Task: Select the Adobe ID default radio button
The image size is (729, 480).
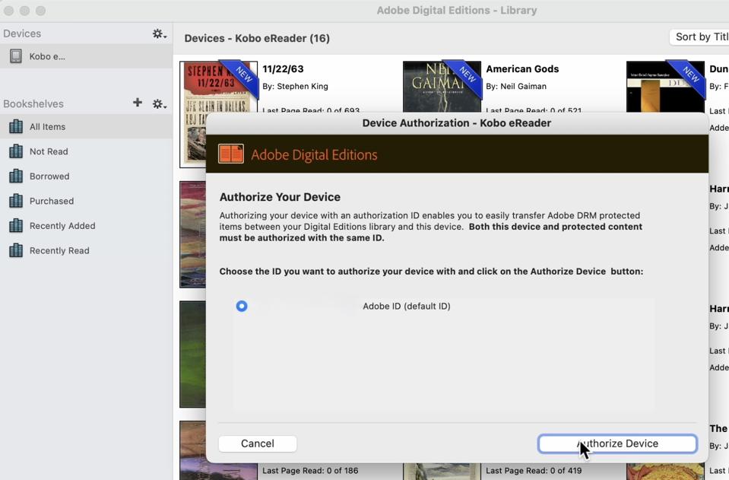Action: click(242, 306)
